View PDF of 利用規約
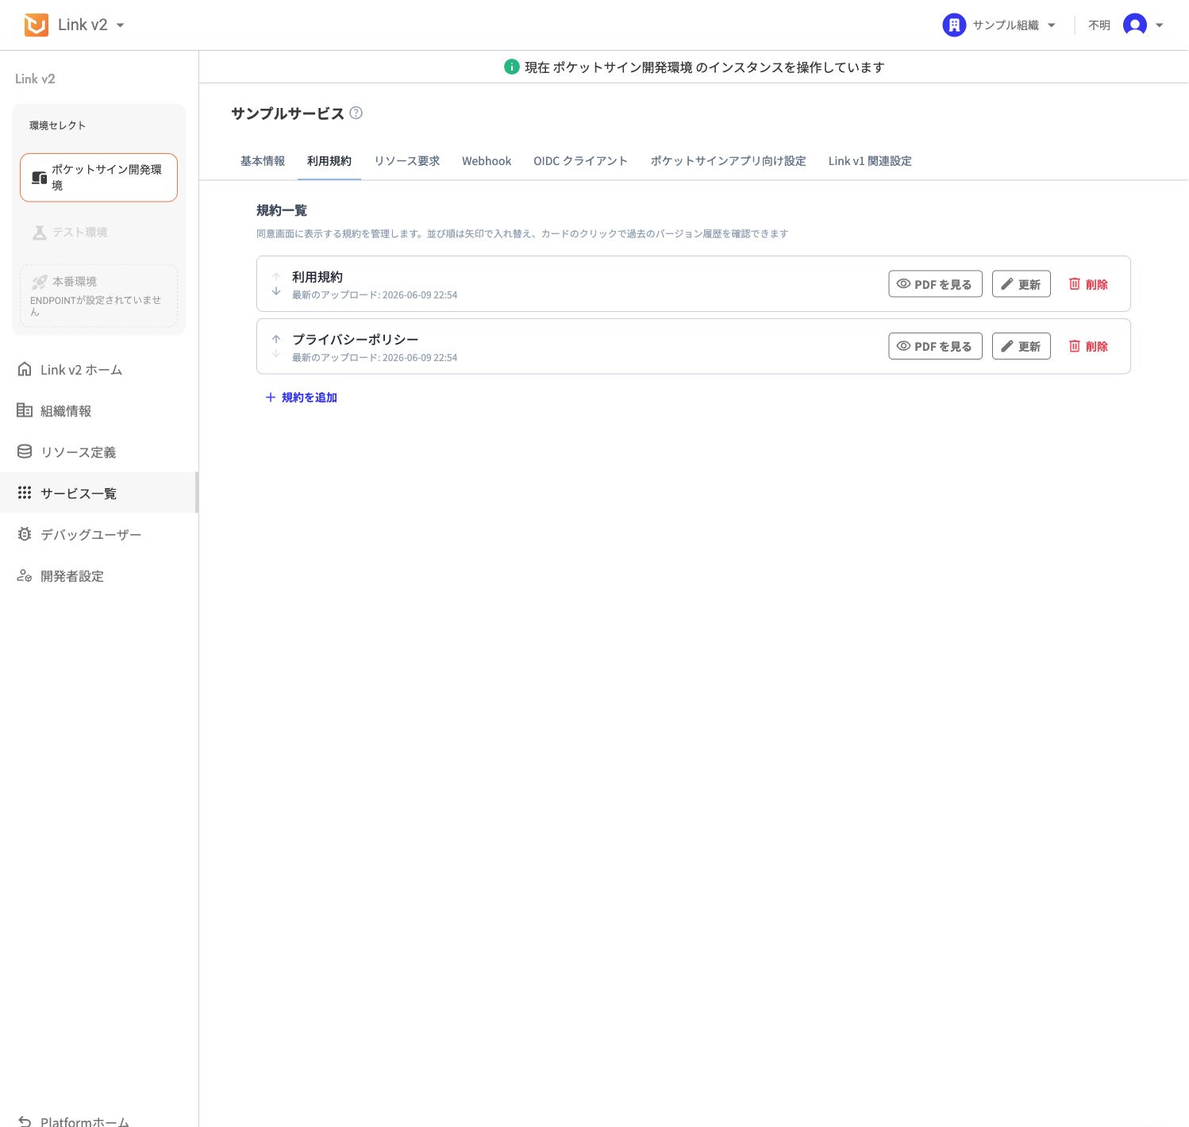This screenshot has width=1189, height=1127. pos(935,284)
